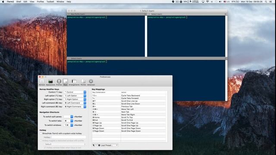Select the Next Tab mapping row
The height and width of the screenshot is (155, 276).
click(129, 112)
